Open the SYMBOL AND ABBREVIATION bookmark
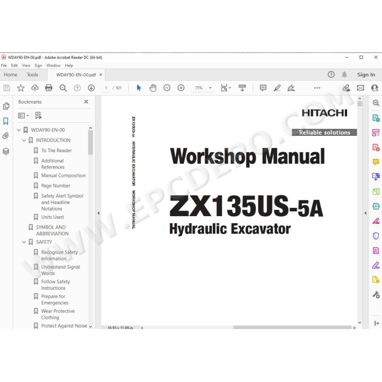Viewport: 382px width, 382px height. [52, 230]
